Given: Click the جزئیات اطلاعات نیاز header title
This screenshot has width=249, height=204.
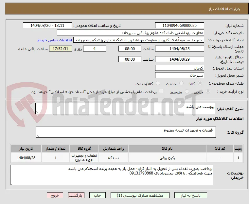Looking at the screenshot, I should pos(224,9).
